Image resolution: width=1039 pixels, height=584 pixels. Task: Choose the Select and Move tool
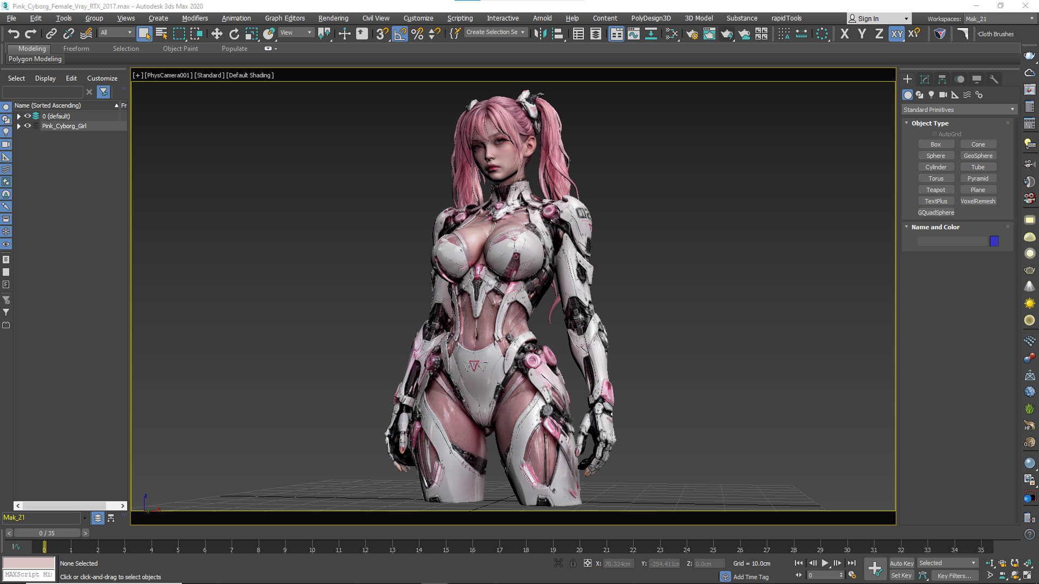(x=216, y=34)
